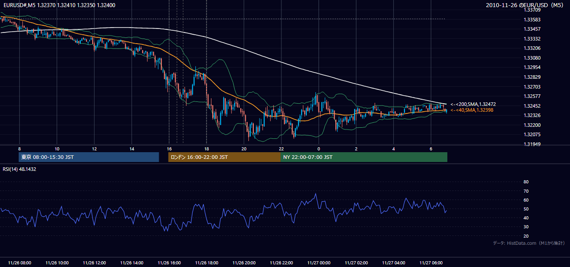
Task: Click the HistData.com data source credit
Action: (x=529, y=243)
